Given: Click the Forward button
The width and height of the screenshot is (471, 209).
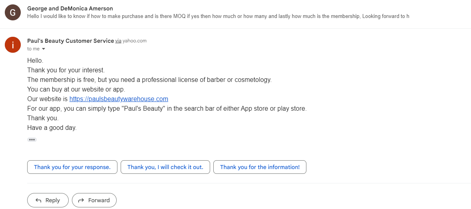Looking at the screenshot, I should tap(94, 200).
